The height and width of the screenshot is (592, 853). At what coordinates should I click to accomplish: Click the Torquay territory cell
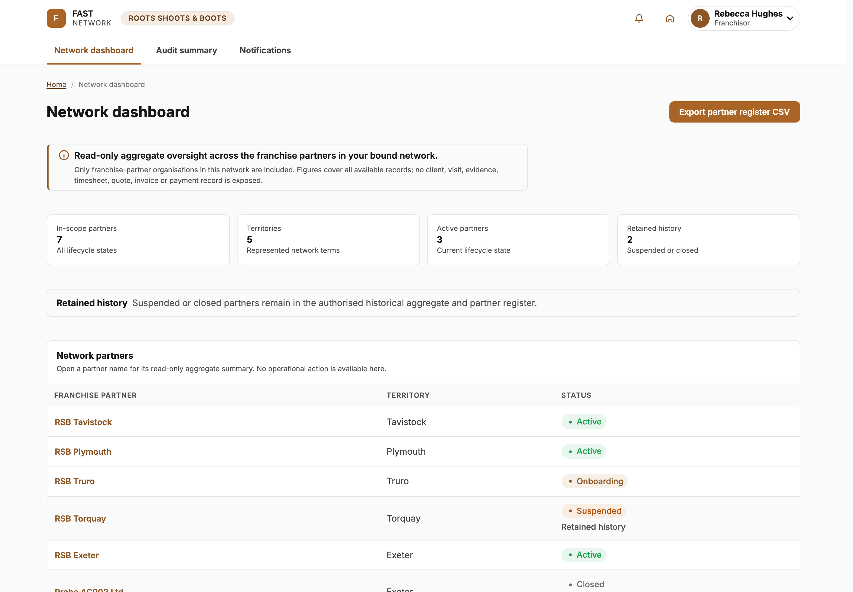click(403, 518)
